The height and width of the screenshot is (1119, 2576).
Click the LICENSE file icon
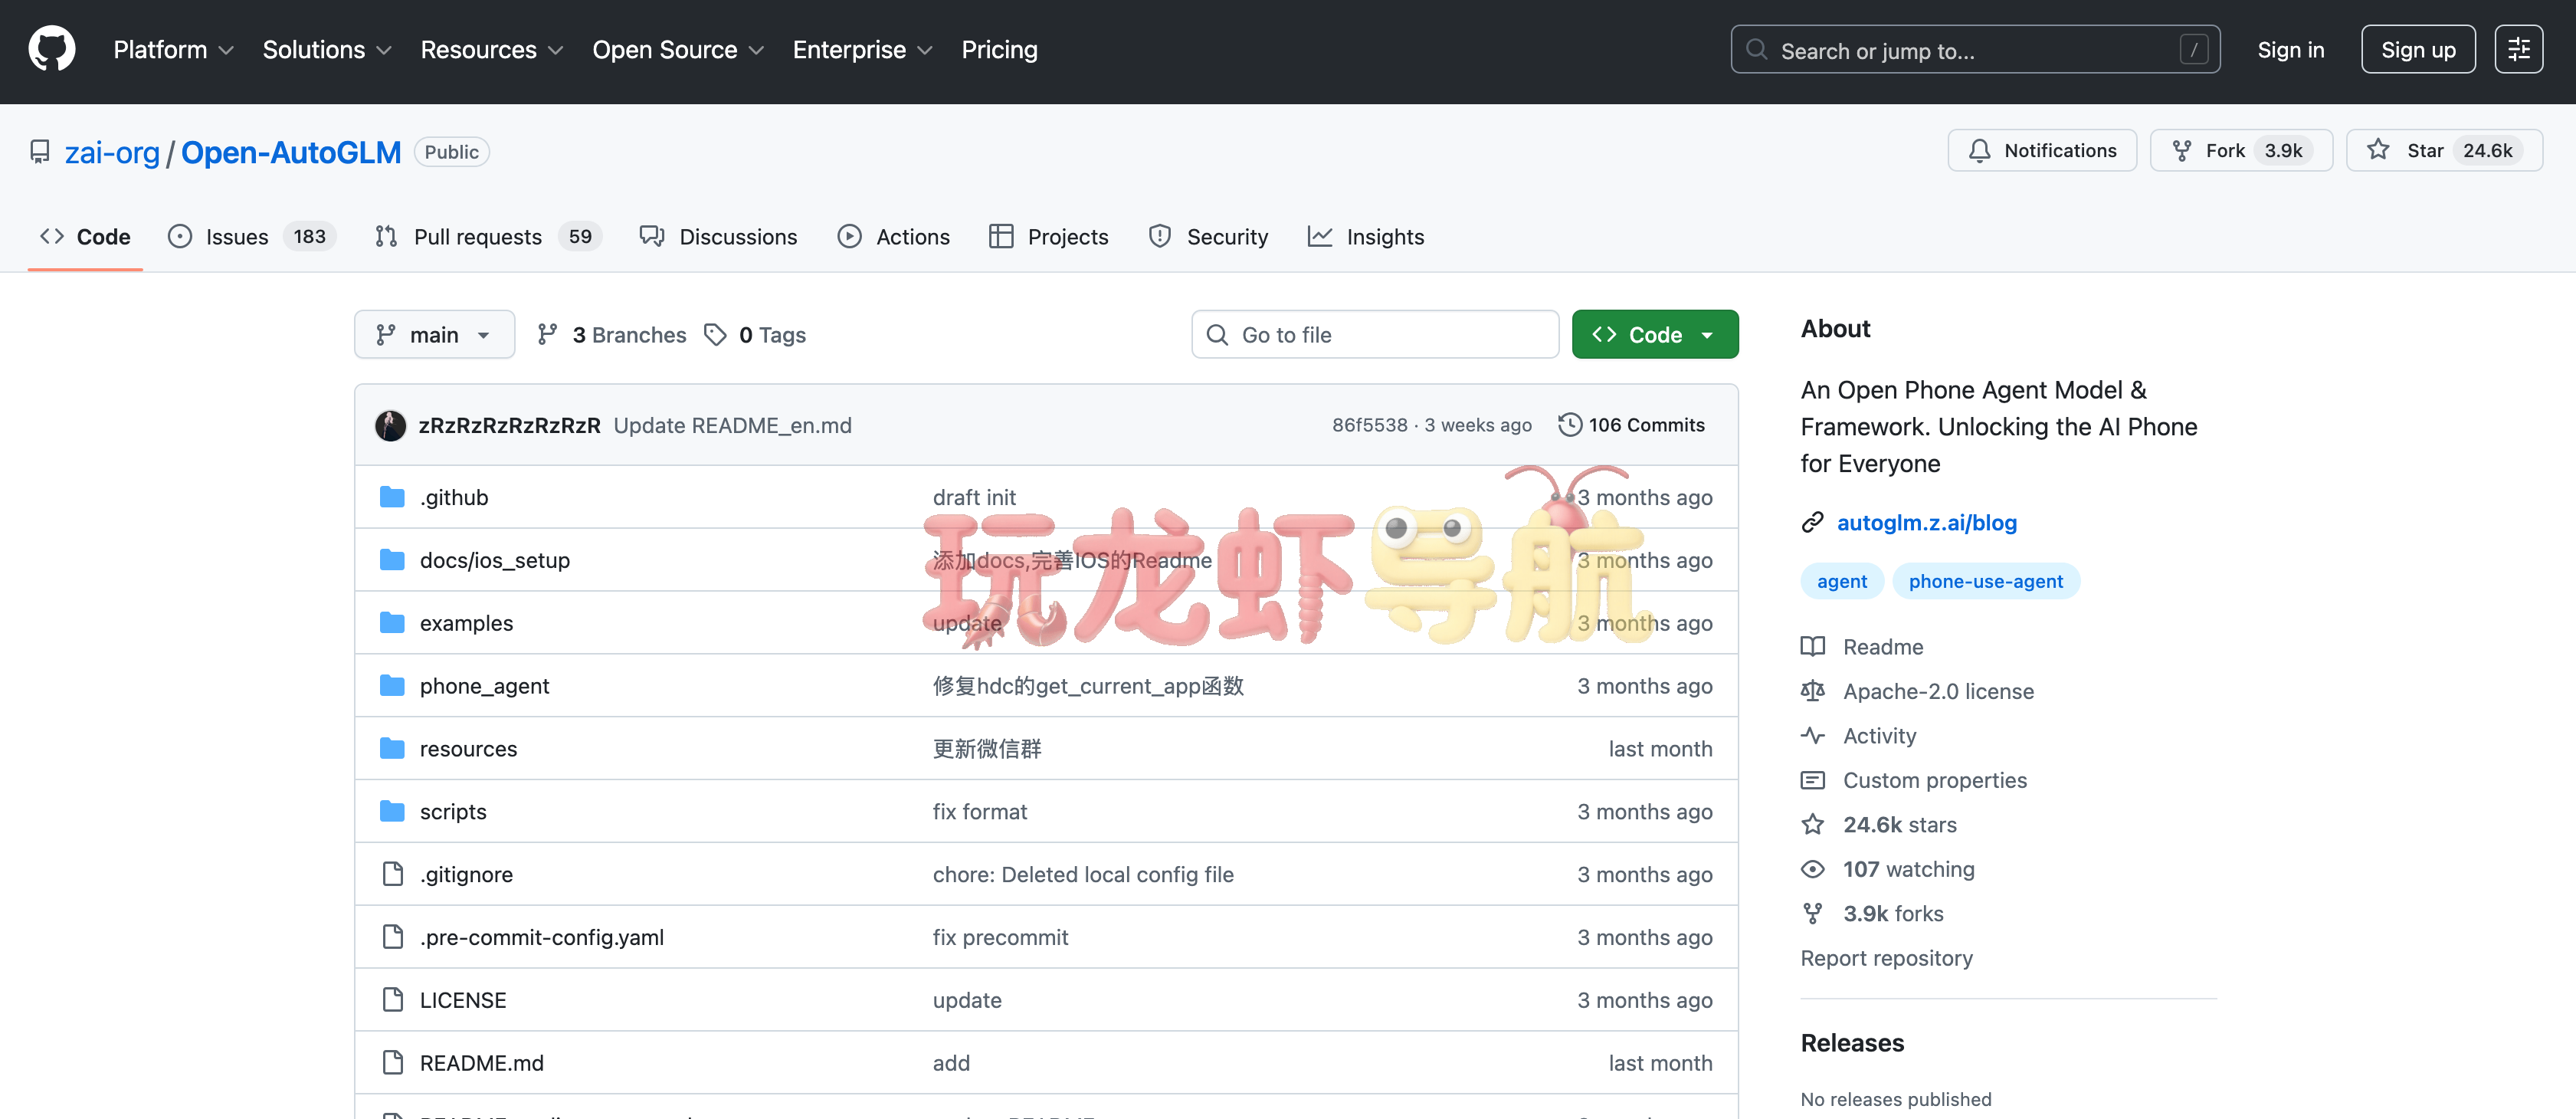tap(393, 1000)
